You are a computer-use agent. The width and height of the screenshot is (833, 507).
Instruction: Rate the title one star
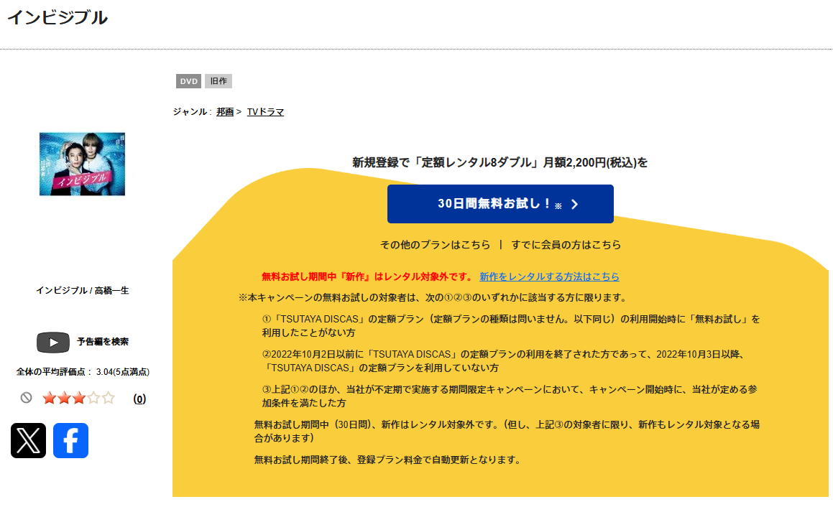click(50, 398)
